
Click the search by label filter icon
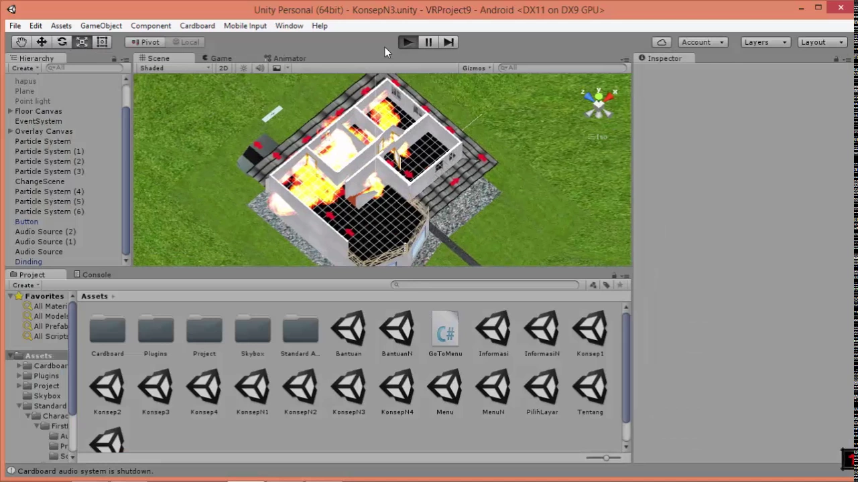606,285
